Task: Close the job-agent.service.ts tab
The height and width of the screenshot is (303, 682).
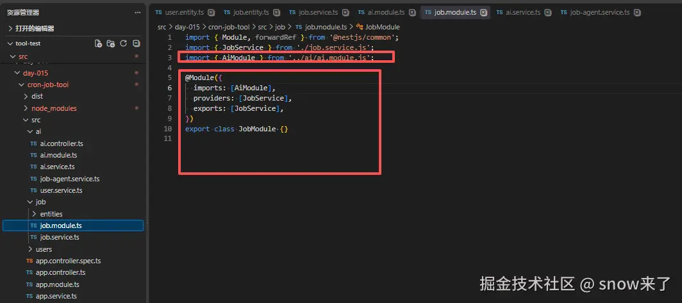Action: 637,12
